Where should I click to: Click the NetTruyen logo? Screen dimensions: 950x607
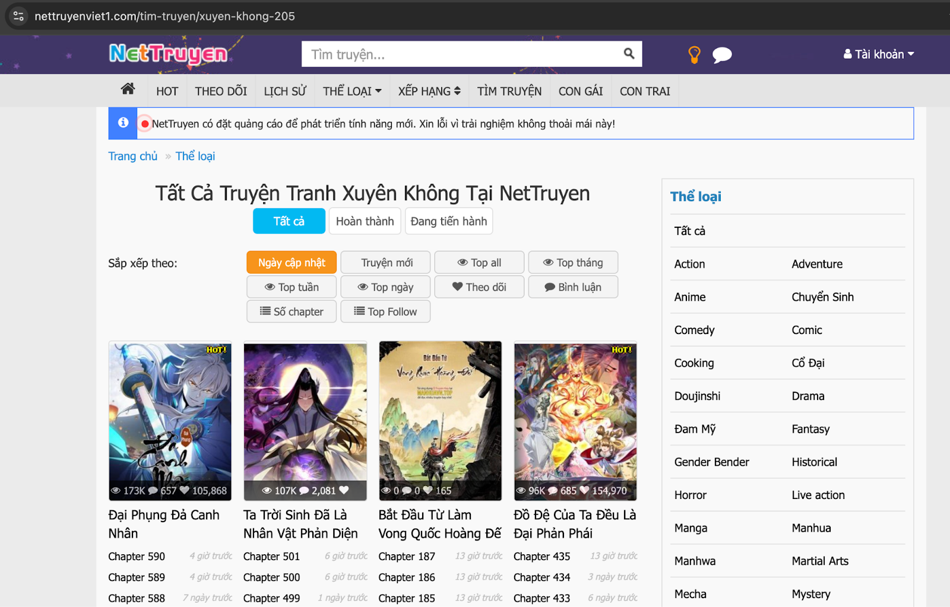coord(169,54)
